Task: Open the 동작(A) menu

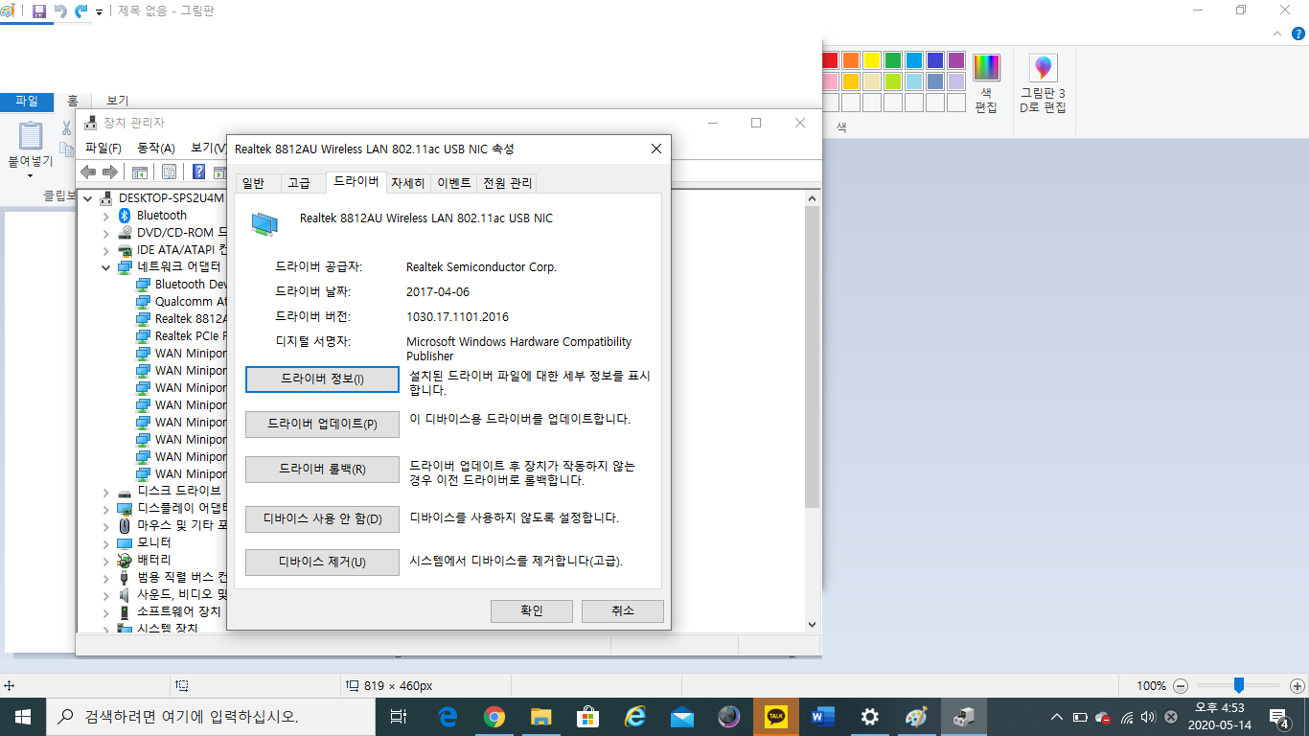Action: coord(156,148)
